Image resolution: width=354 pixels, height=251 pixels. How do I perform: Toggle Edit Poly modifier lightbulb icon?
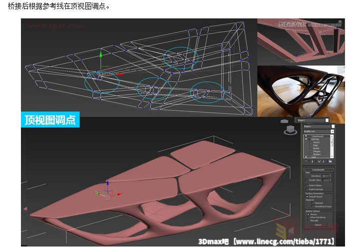(x=306, y=139)
